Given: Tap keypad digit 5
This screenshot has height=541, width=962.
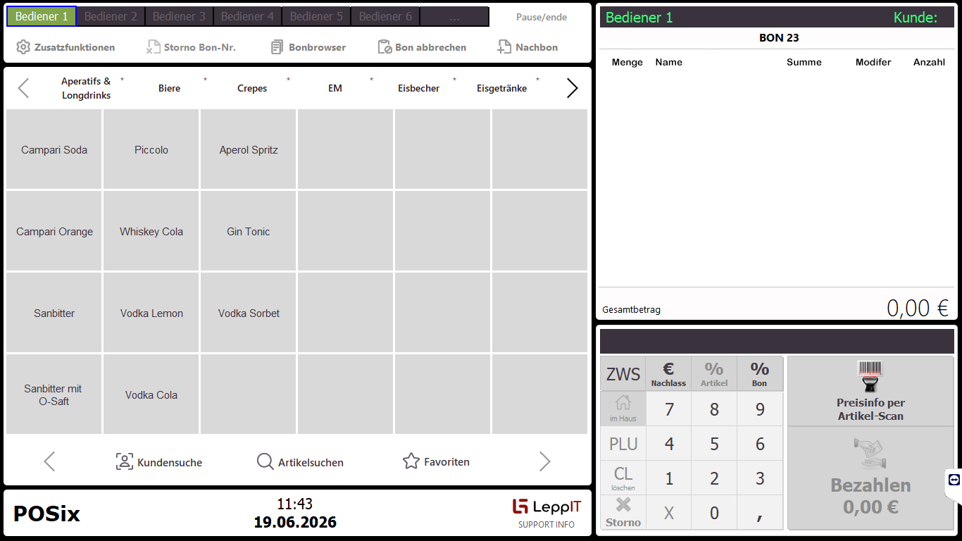Looking at the screenshot, I should (714, 443).
